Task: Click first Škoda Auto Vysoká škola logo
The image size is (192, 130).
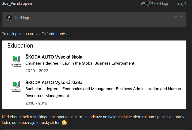Action: 16,61
